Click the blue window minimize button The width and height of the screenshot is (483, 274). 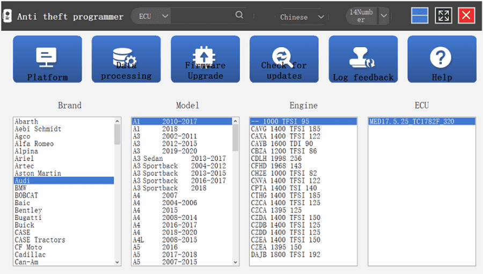click(420, 16)
